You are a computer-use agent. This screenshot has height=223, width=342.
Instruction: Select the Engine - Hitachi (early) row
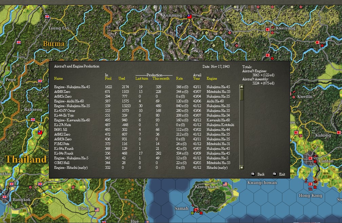[x=144, y=168]
